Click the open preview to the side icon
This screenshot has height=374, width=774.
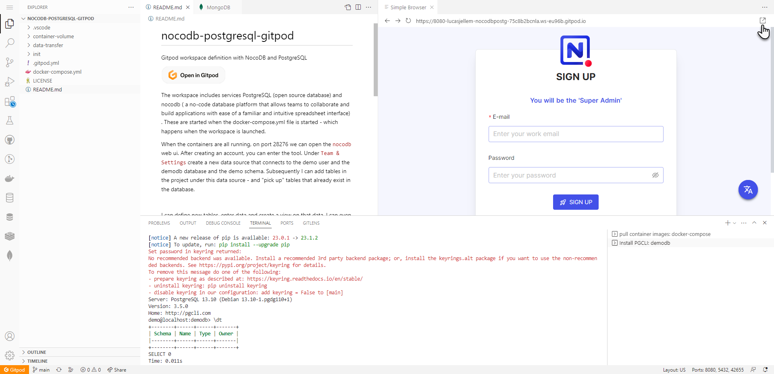click(348, 7)
